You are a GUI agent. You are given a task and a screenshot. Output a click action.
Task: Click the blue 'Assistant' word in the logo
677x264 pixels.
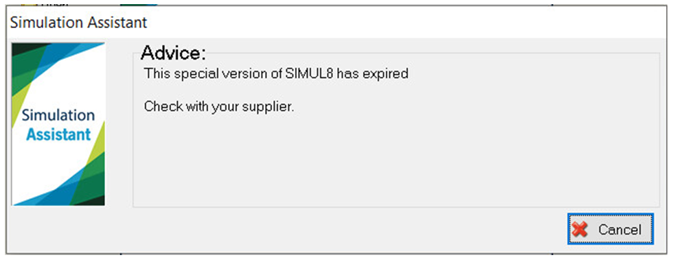pyautogui.click(x=58, y=134)
